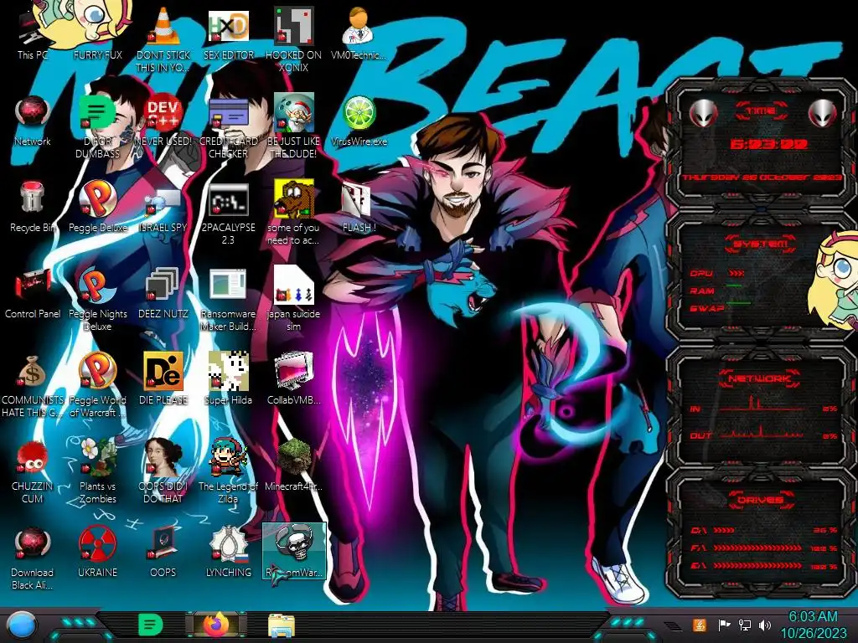Click the RAM label in SYSTEM widget
This screenshot has height=643, width=858.
tap(702, 291)
